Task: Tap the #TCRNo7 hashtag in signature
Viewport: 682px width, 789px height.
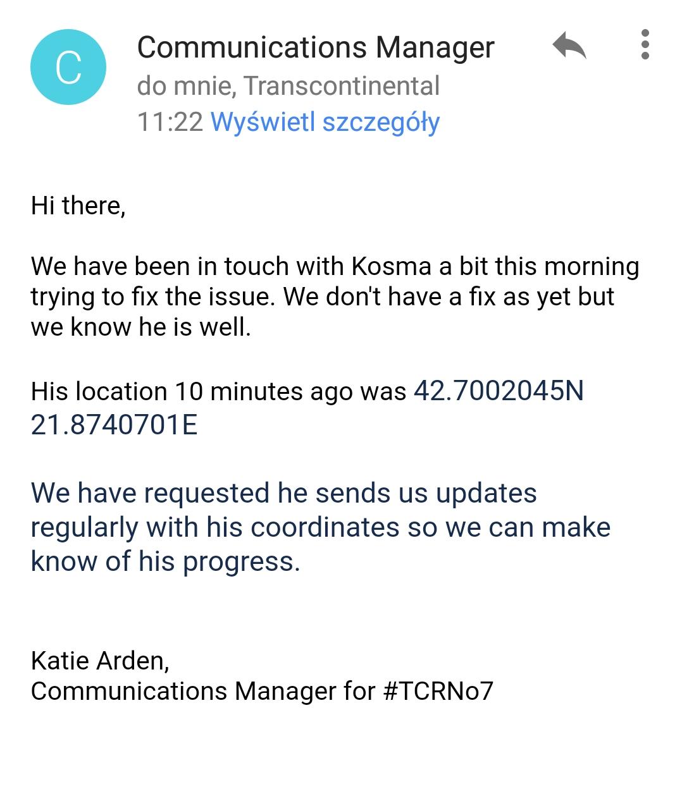Action: click(438, 691)
